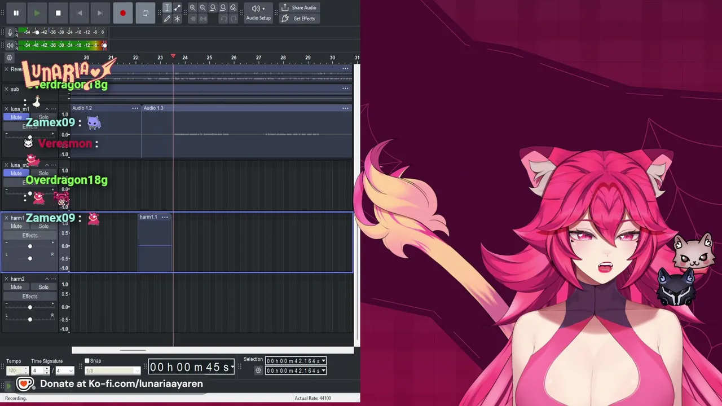Open Effects for harm1 track

[30, 236]
